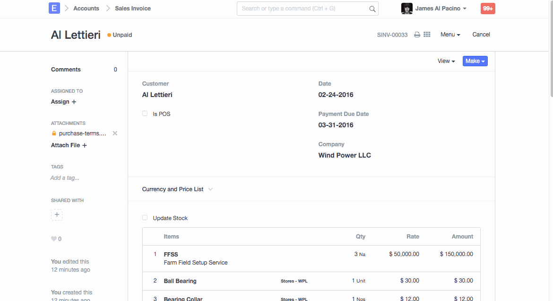Open the grid view icon beside printer
This screenshot has width=553, height=301.
(x=427, y=35)
